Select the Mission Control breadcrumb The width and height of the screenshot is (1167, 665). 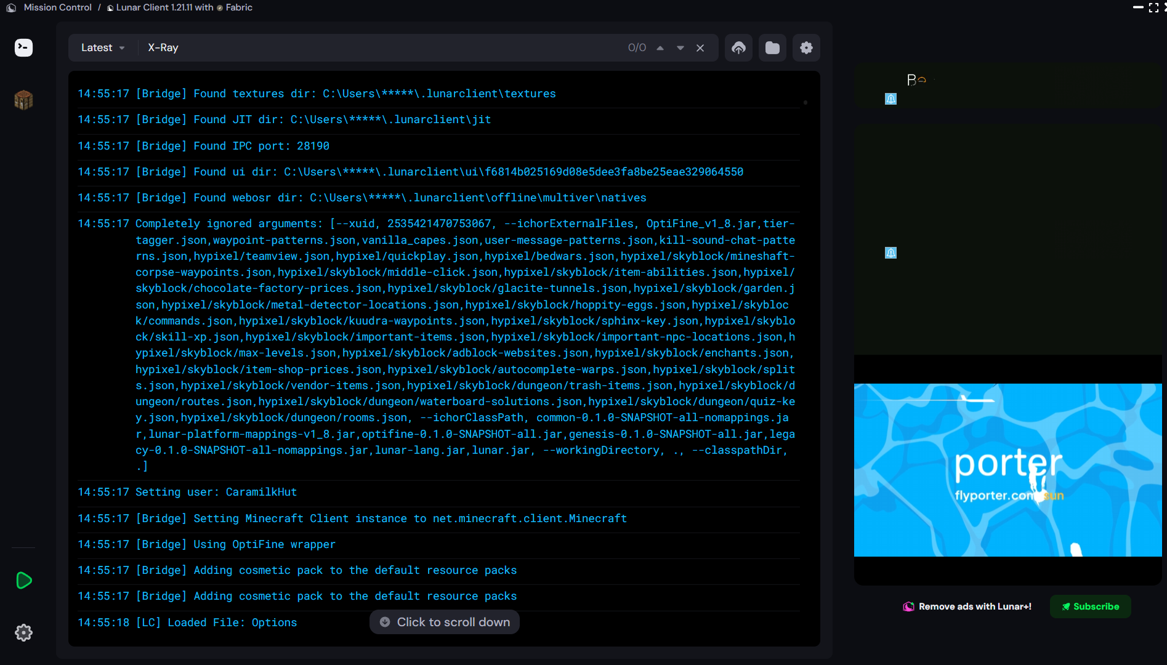point(57,7)
